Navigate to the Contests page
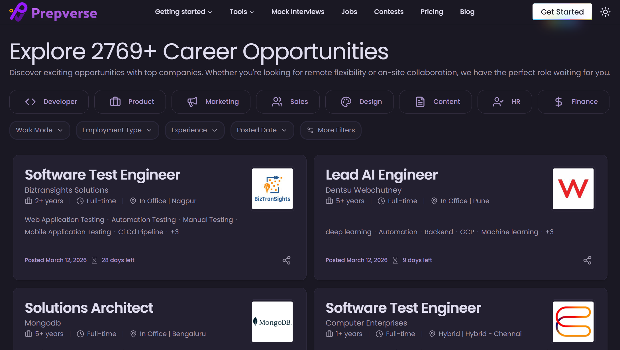The image size is (620, 350). point(389,12)
